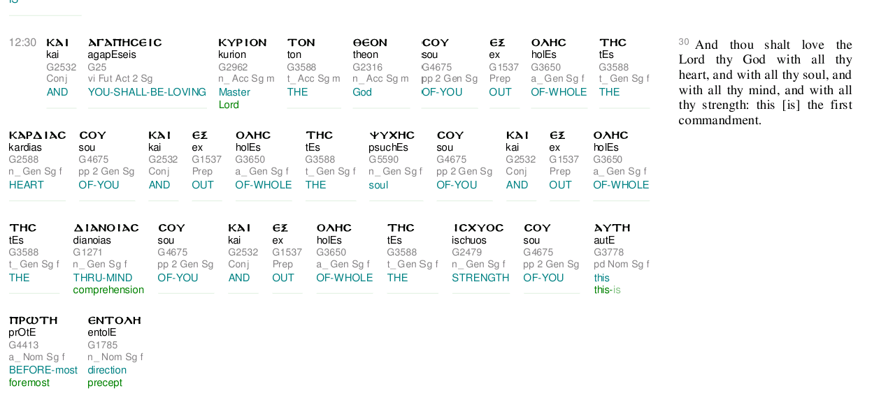Click Strong's number G2479 under ischuos
The image size is (895, 400).
(x=466, y=252)
